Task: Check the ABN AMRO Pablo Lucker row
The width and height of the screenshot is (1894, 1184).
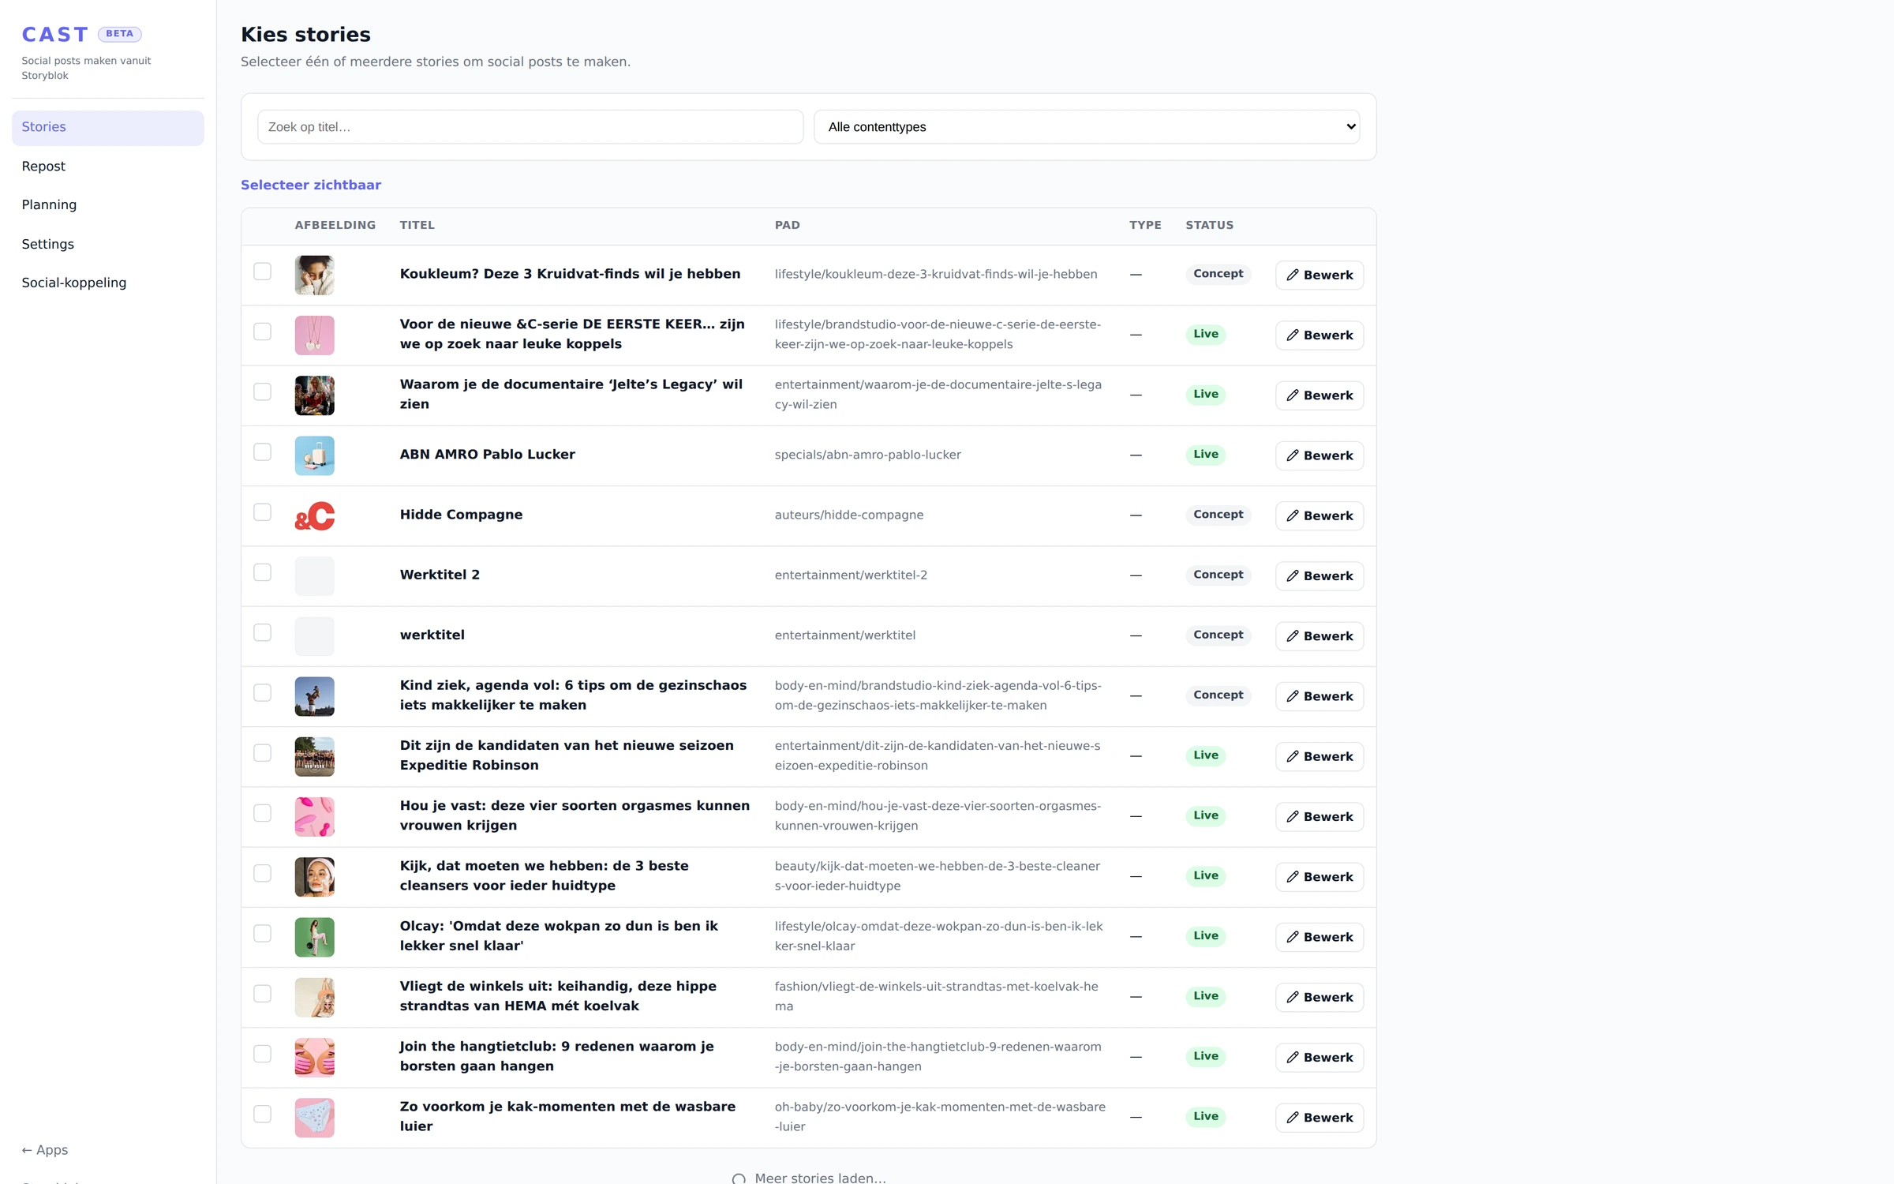Action: pos(262,452)
